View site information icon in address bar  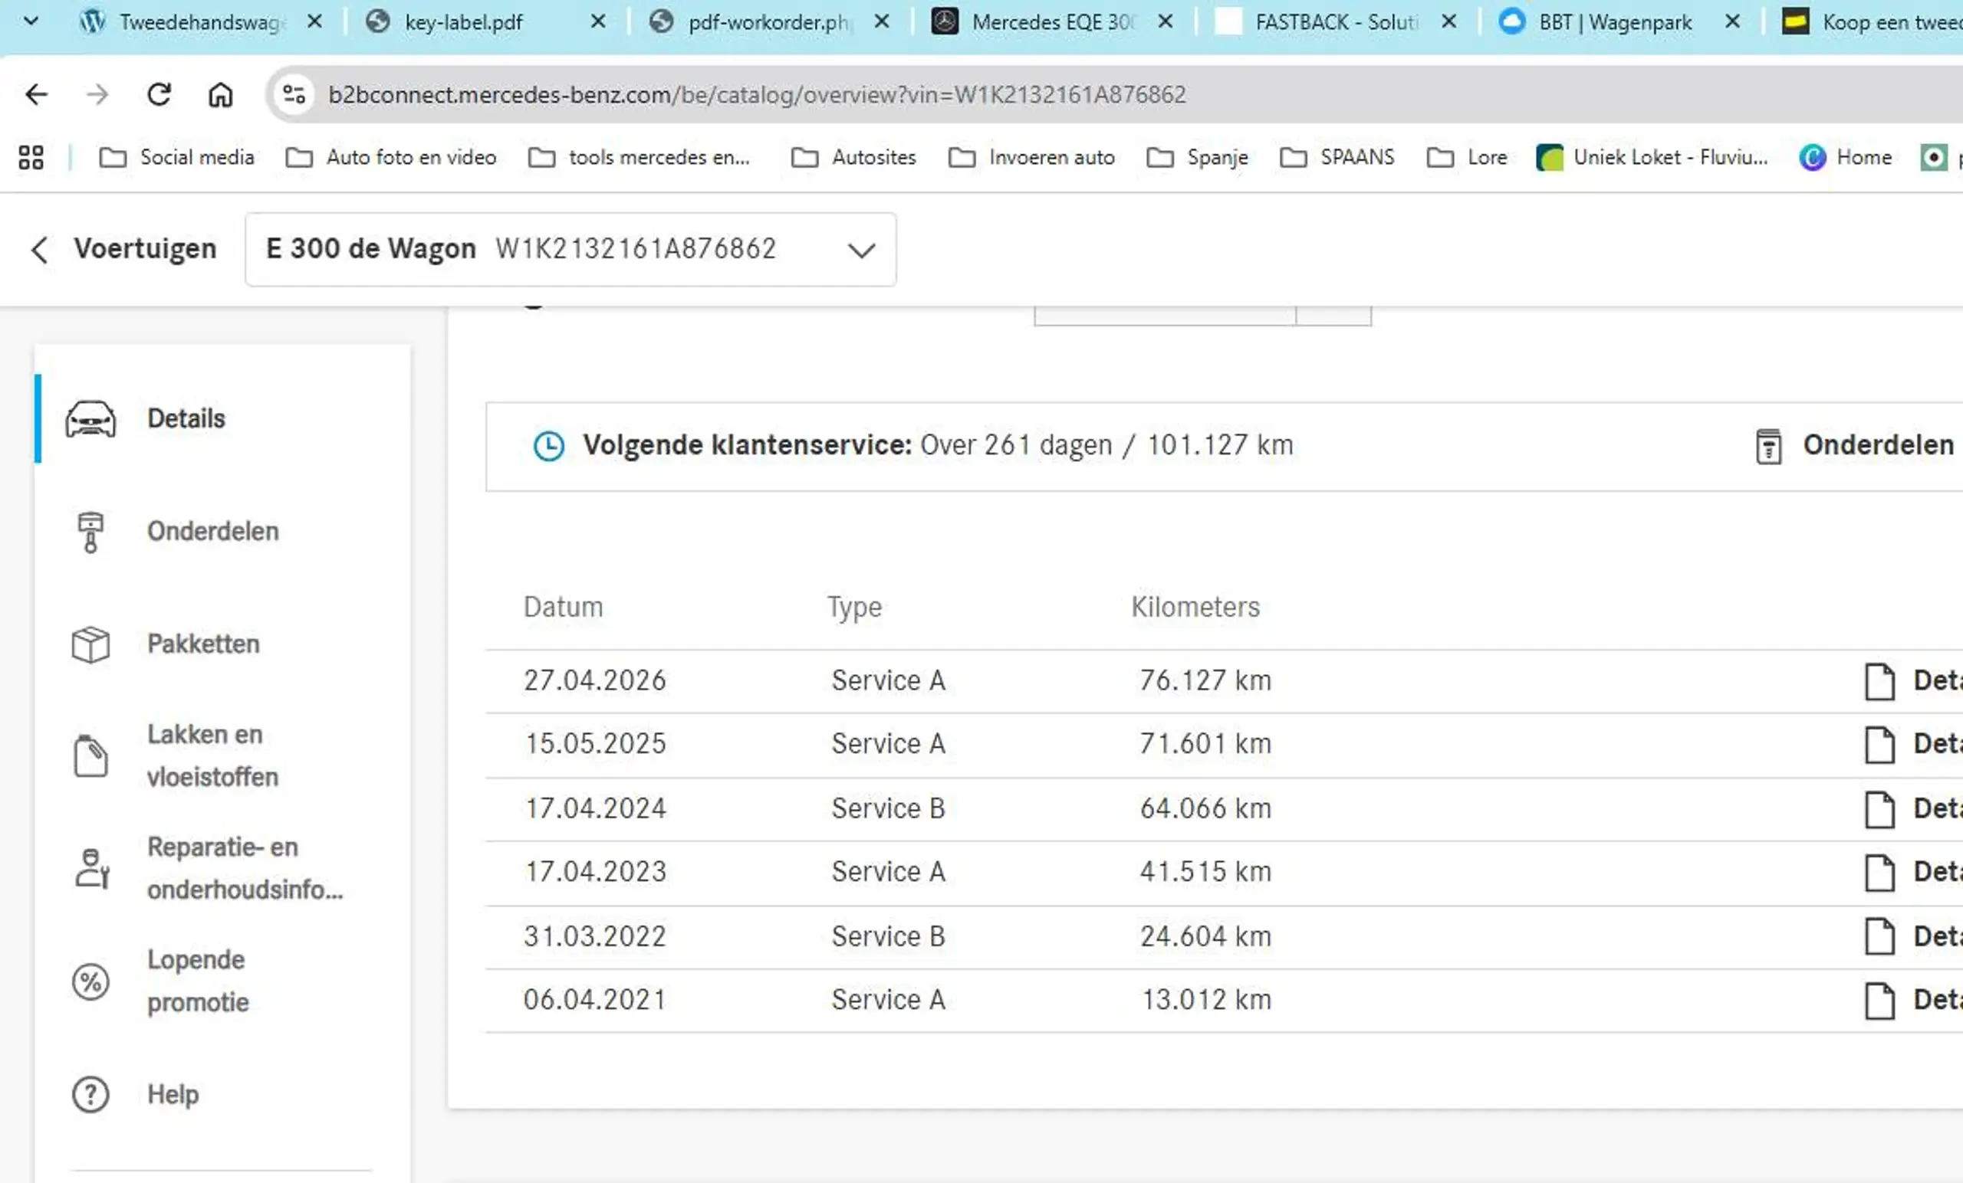[x=294, y=95]
